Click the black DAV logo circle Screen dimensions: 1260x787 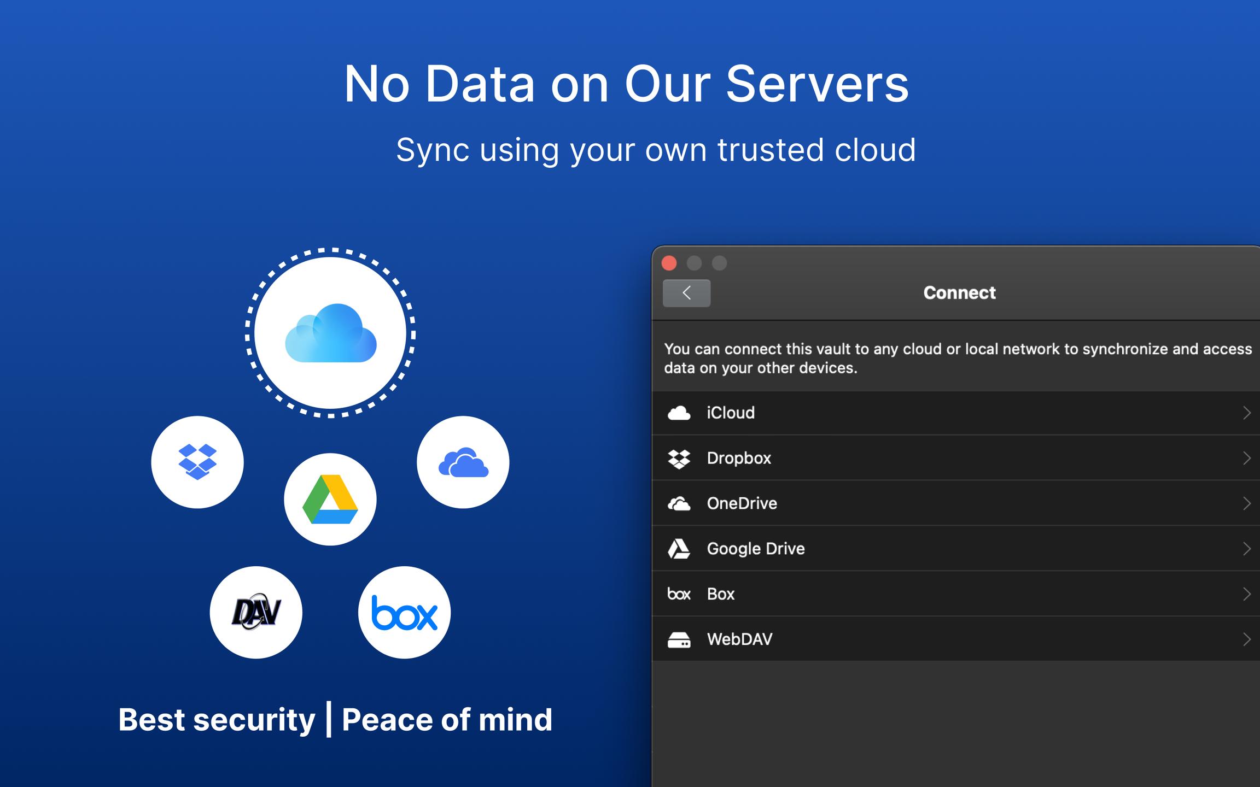(256, 612)
